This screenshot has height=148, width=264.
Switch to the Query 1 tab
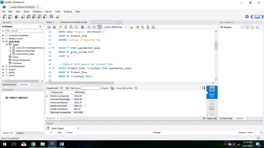(50, 22)
